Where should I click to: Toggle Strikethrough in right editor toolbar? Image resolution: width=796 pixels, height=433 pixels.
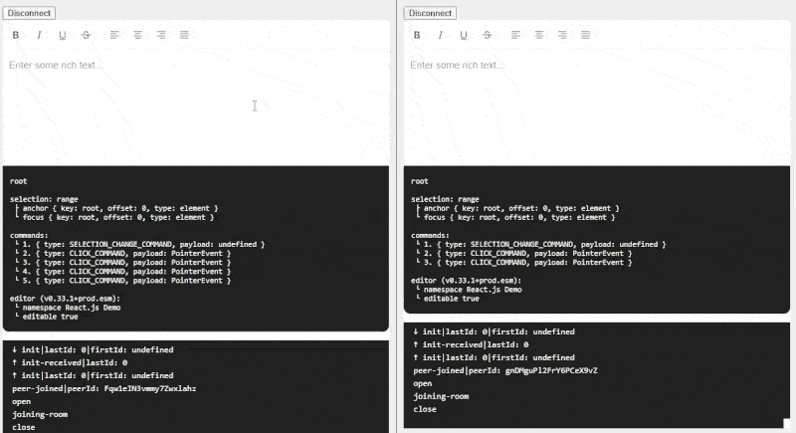pyautogui.click(x=487, y=35)
